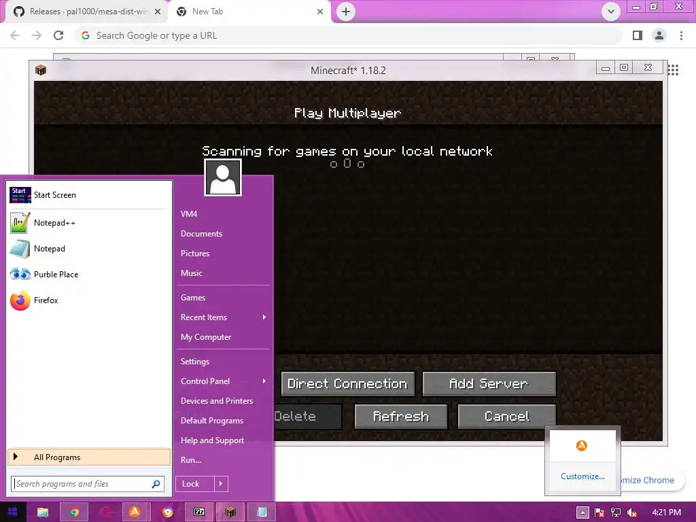Toggle Chrome side panel
Image resolution: width=696 pixels, height=522 pixels.
638,35
